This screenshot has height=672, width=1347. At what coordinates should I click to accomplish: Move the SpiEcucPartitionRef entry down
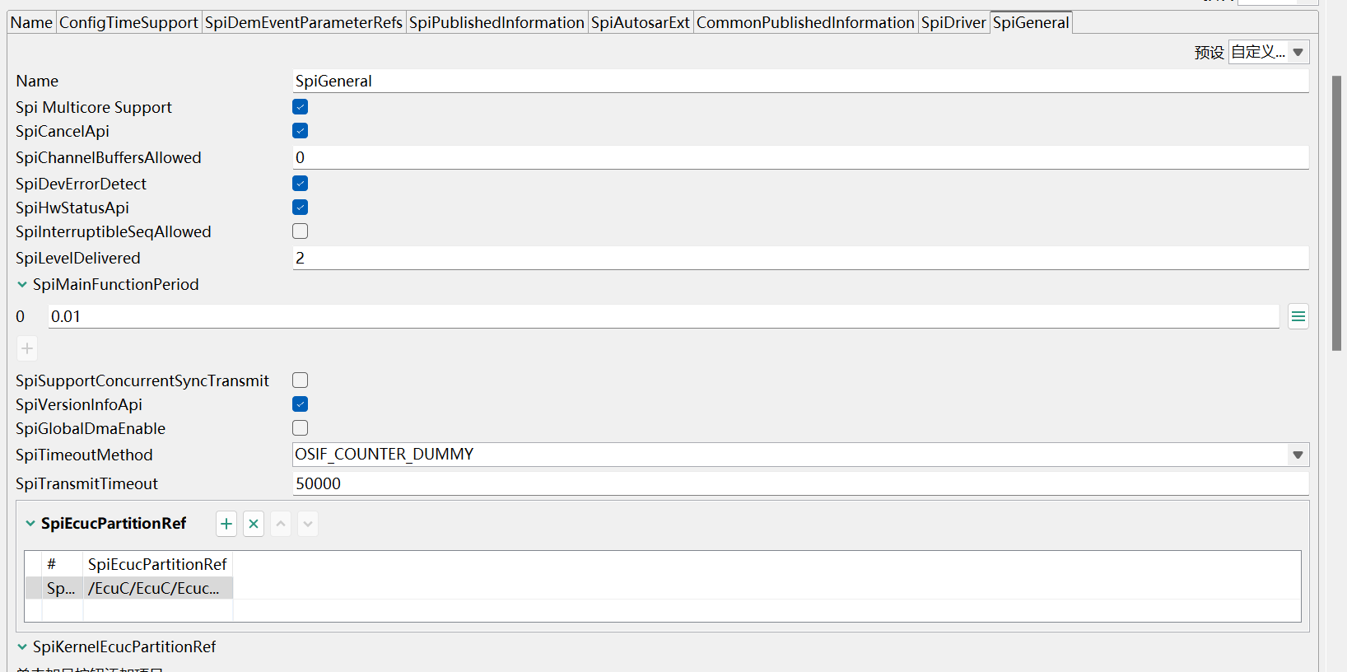pos(308,524)
